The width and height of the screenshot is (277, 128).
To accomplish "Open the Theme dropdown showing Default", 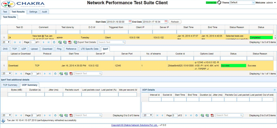I will point(242,3).
